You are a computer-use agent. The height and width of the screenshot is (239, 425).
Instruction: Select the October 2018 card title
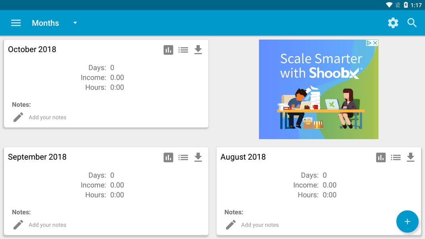tap(32, 49)
